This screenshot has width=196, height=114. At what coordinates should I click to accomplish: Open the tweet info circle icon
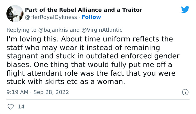(x=185, y=92)
